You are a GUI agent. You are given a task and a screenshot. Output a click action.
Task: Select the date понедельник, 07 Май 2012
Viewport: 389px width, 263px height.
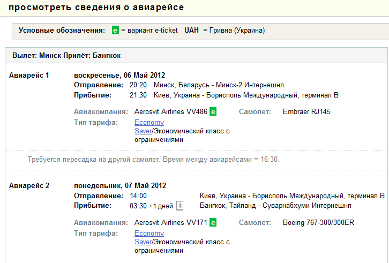click(x=120, y=185)
